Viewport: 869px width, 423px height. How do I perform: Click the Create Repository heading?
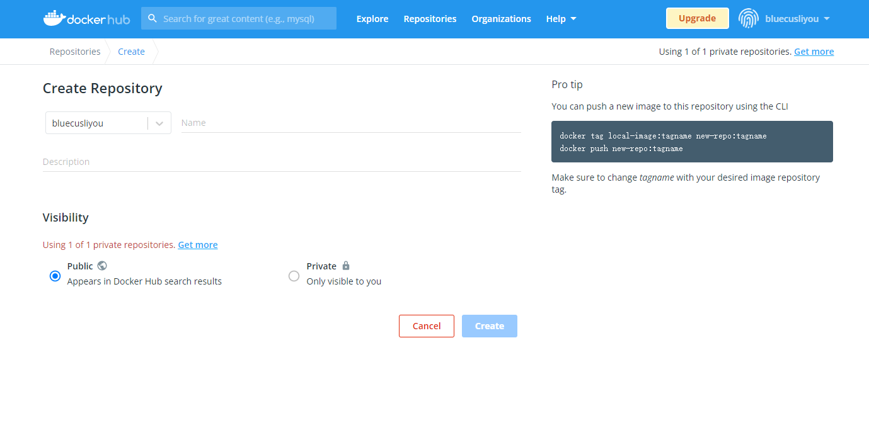(x=103, y=88)
